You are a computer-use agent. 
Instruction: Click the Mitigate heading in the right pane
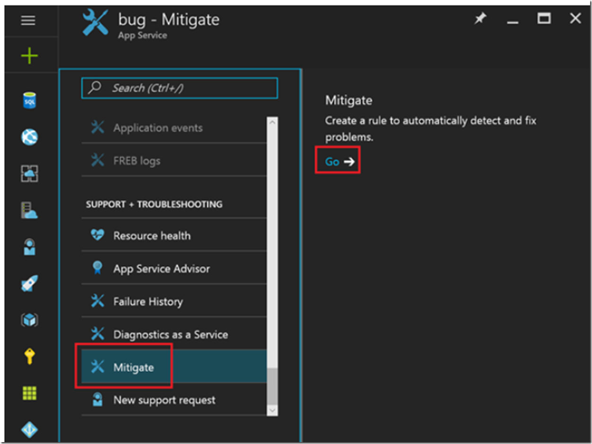349,101
